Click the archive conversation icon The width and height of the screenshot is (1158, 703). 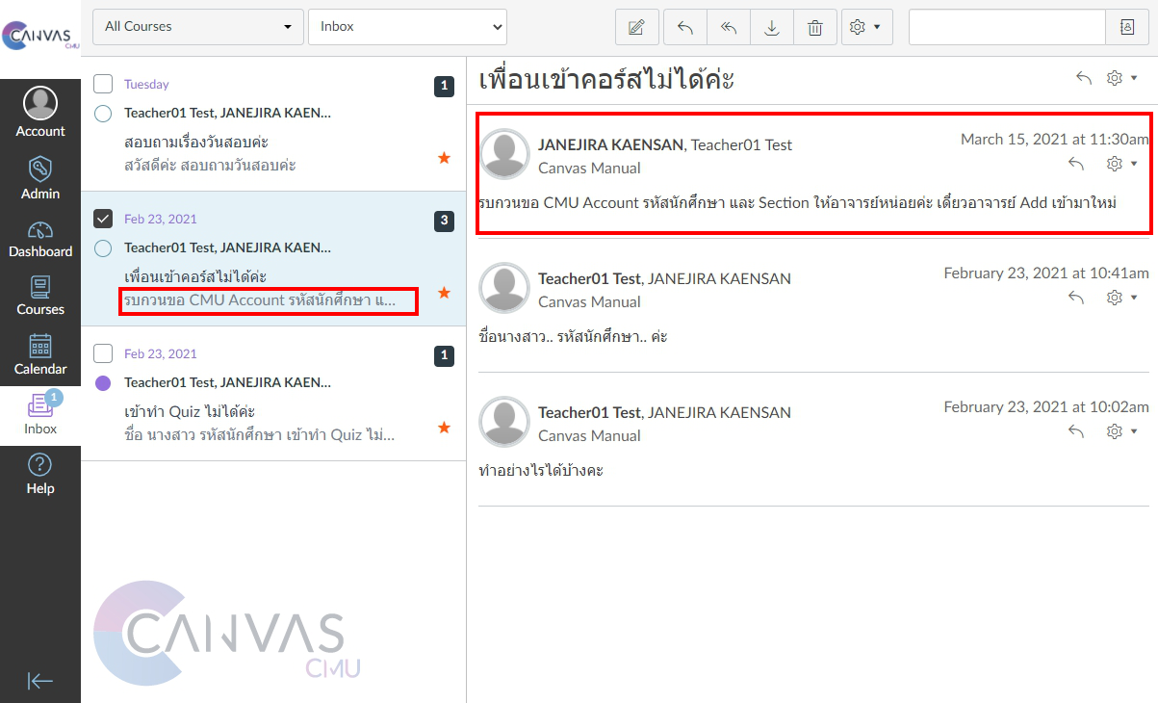tap(772, 27)
